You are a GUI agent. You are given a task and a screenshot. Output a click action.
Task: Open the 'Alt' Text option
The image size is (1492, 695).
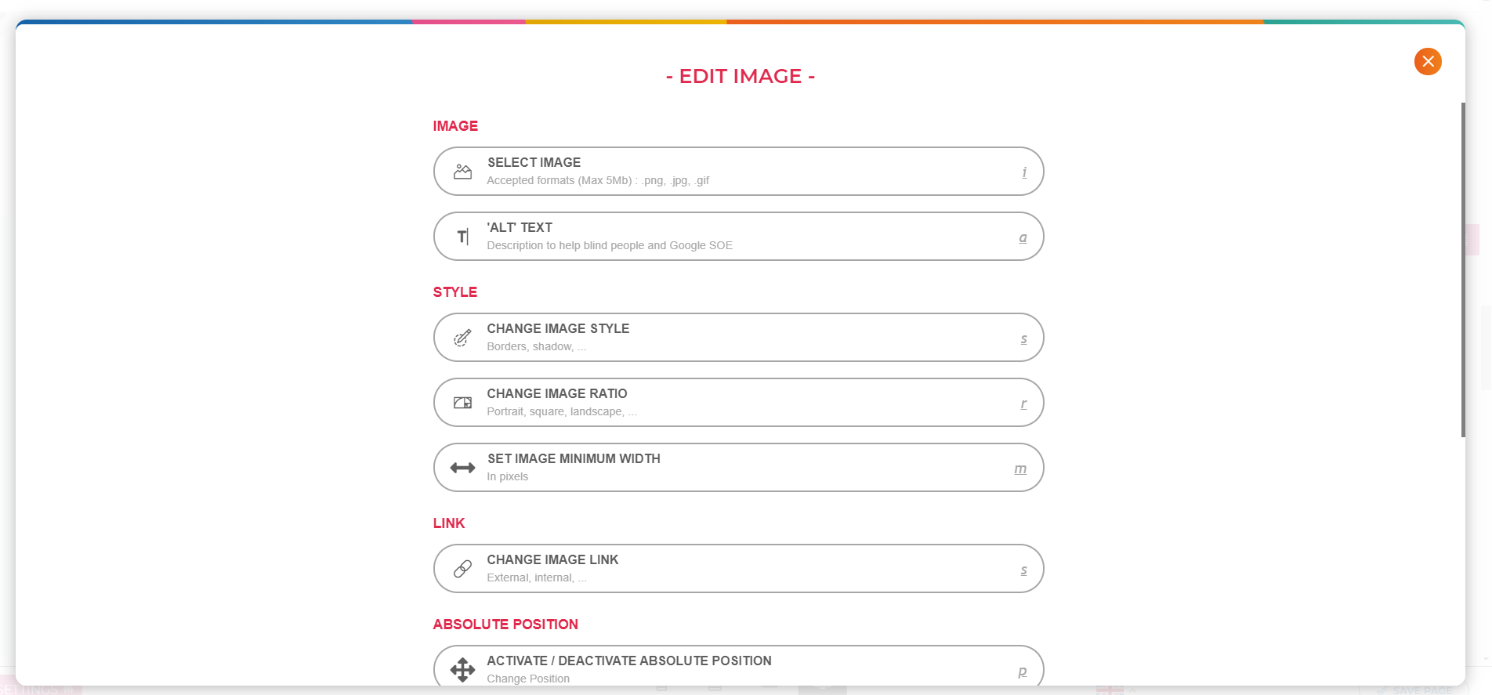click(x=738, y=237)
